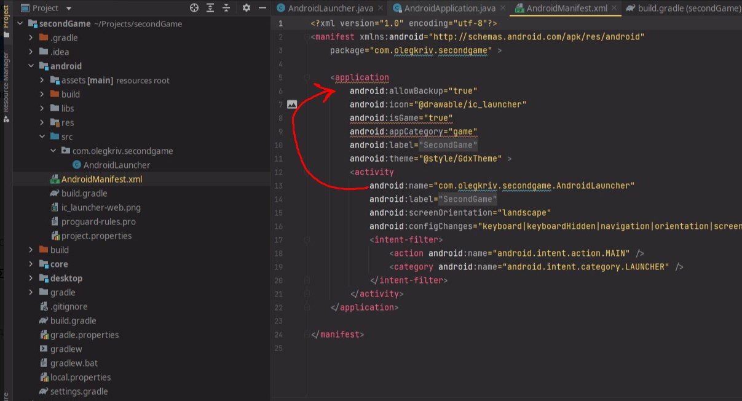Close the AndroidManifest.xml tab

click(613, 9)
